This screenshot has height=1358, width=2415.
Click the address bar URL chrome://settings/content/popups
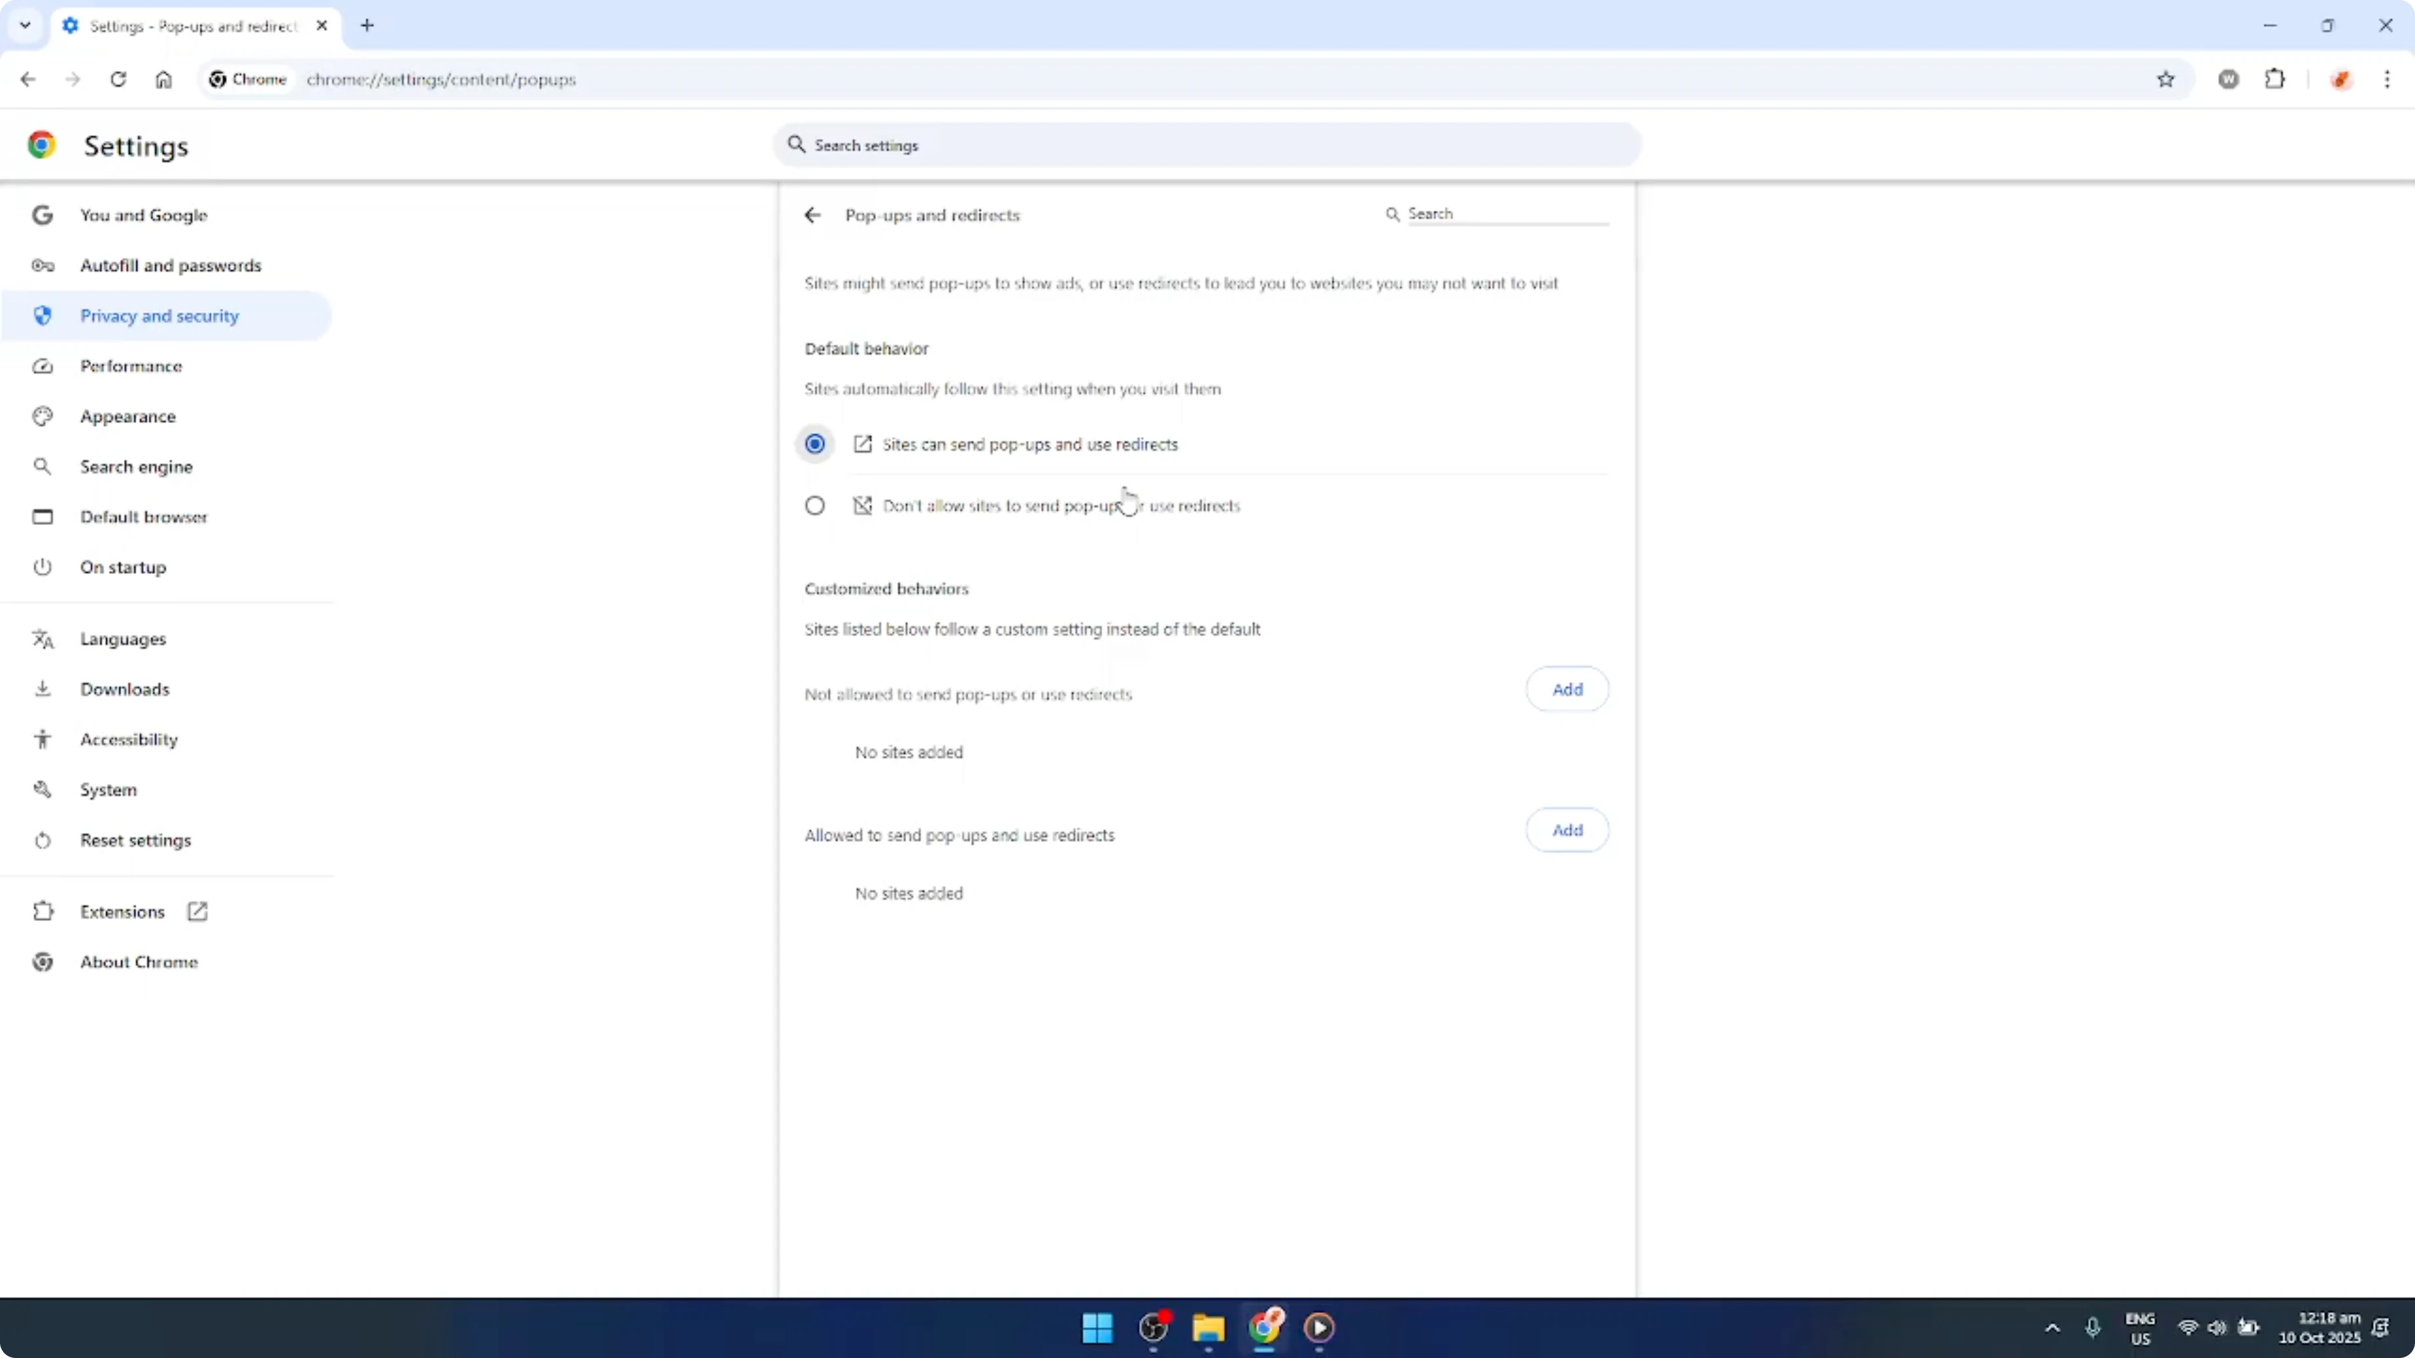pyautogui.click(x=440, y=79)
